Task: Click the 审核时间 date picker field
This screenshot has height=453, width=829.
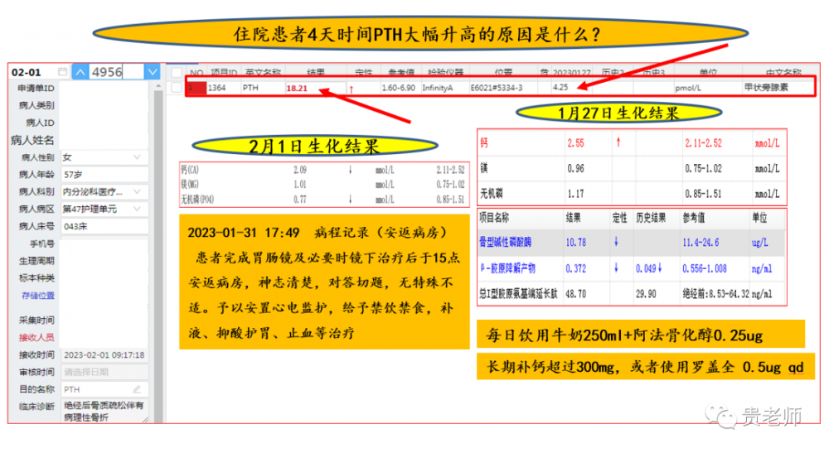Action: pyautogui.click(x=104, y=372)
